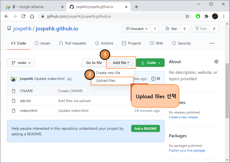Image resolution: width=230 pixels, height=163 pixels.
Task: Click the CNAME file icon
Action: tap(14, 91)
